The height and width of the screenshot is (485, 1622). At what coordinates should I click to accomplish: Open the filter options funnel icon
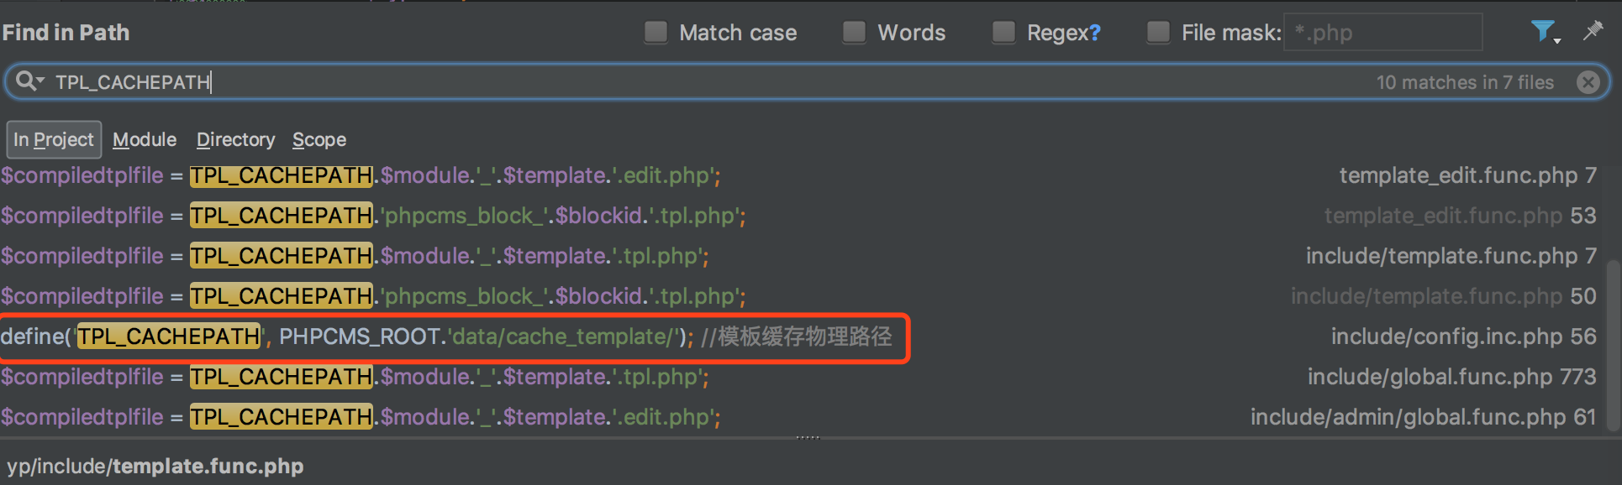click(x=1545, y=32)
